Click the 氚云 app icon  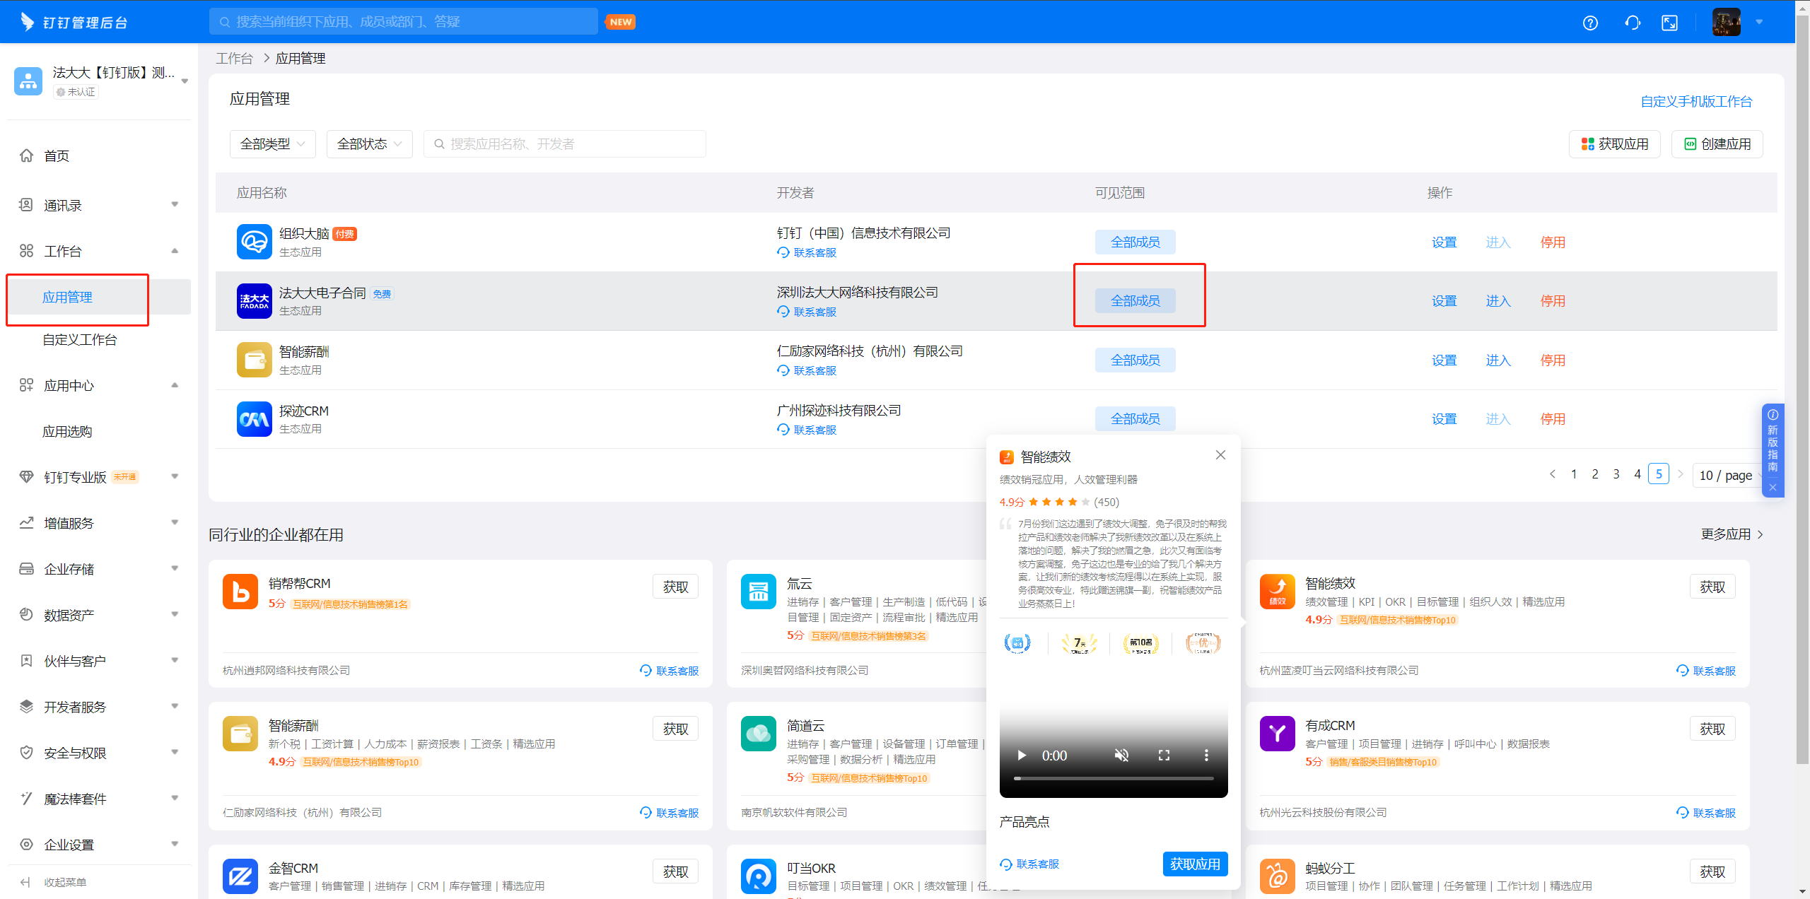pos(758,592)
